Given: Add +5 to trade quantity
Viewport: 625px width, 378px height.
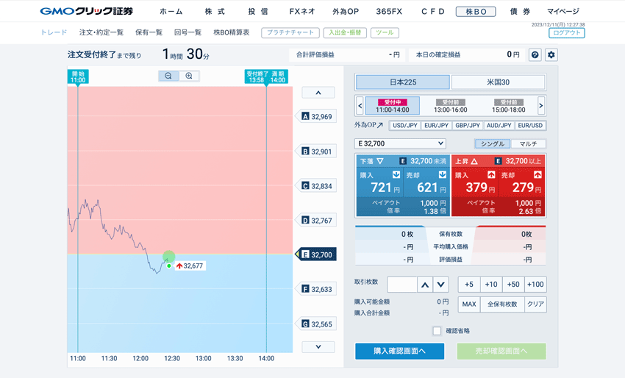Looking at the screenshot, I should click(469, 285).
